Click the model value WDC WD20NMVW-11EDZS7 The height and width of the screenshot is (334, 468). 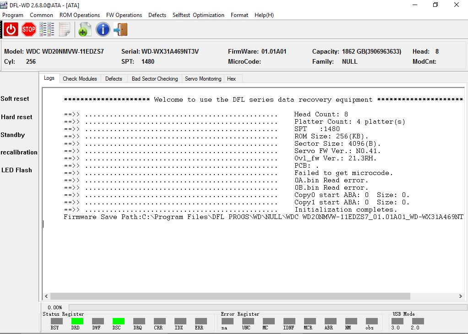[x=65, y=51]
